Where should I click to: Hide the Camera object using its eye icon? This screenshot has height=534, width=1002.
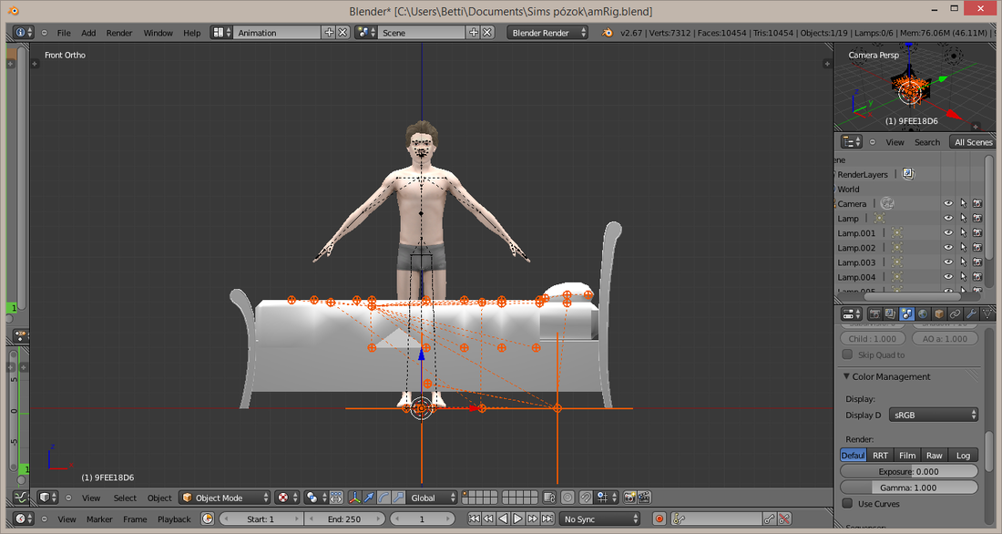(x=948, y=203)
